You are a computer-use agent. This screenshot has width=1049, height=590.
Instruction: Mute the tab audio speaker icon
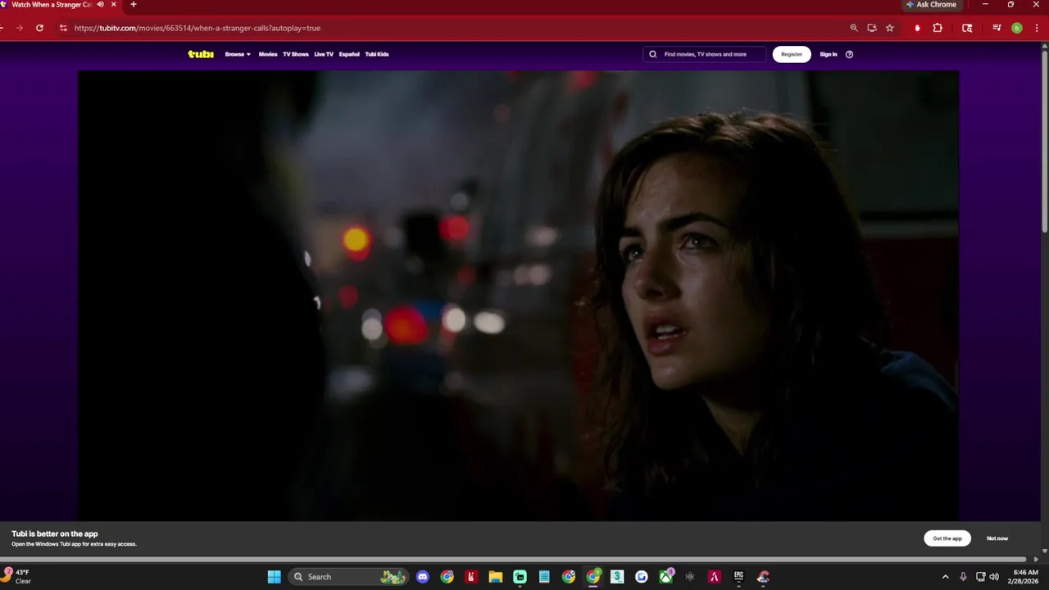pyautogui.click(x=101, y=5)
